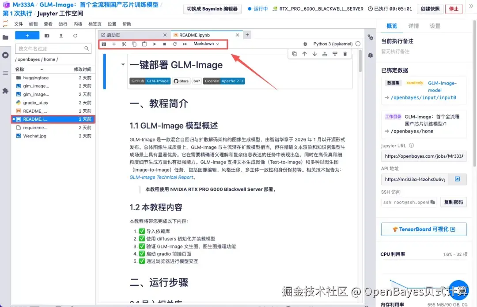This screenshot has height=307, width=477.
Task: Open the huggingface folder
Action: tap(53, 78)
